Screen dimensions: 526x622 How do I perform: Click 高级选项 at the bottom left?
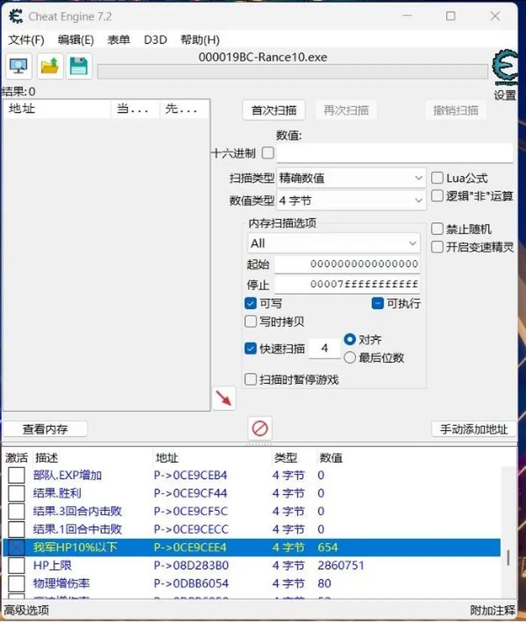27,610
